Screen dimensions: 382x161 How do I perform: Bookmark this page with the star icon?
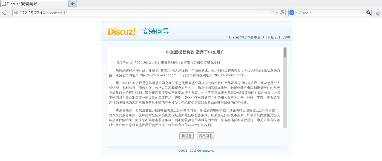[x=272, y=13]
